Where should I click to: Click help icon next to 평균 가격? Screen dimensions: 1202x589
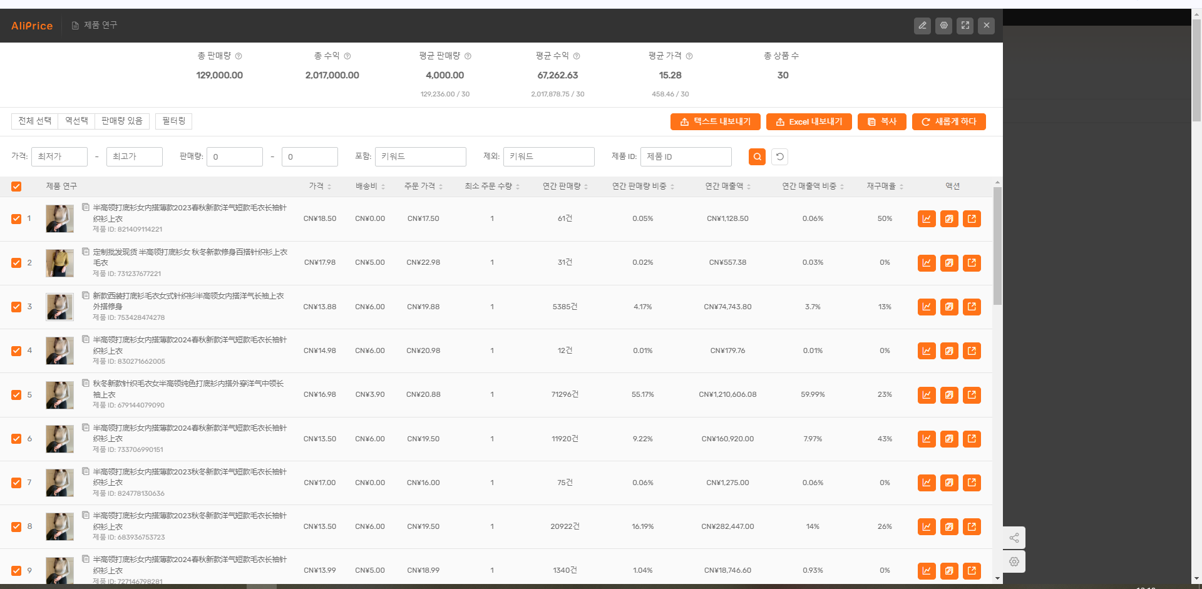pyautogui.click(x=689, y=56)
